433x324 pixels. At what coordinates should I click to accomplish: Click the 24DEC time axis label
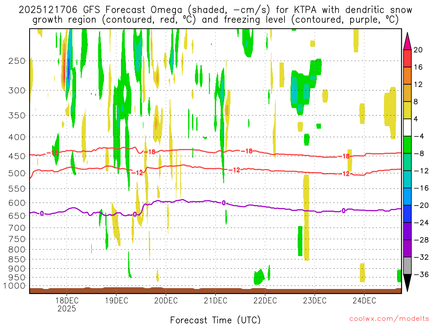364,301
